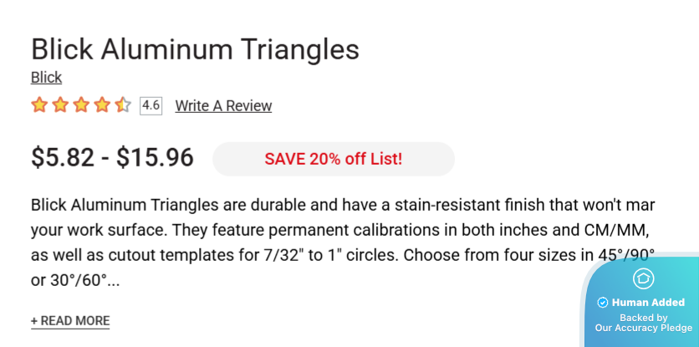The width and height of the screenshot is (699, 347).
Task: Click the SAVE 20% off List! badge
Action: (333, 159)
